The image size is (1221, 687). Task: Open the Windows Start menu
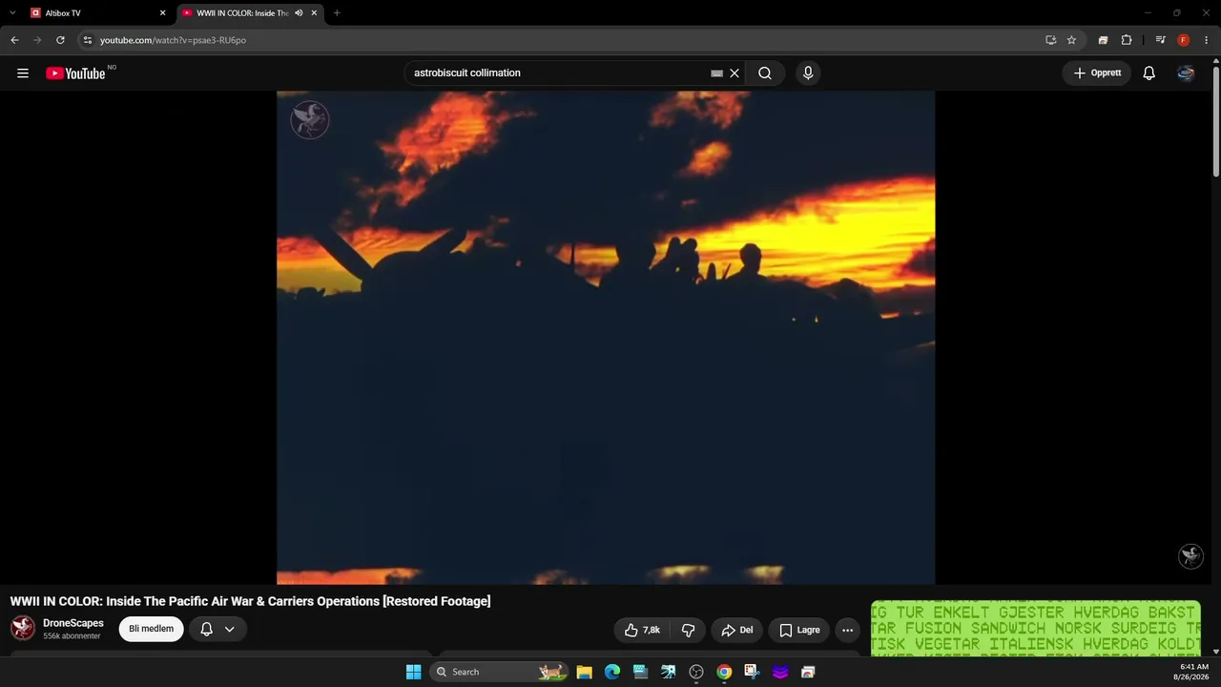tap(413, 672)
